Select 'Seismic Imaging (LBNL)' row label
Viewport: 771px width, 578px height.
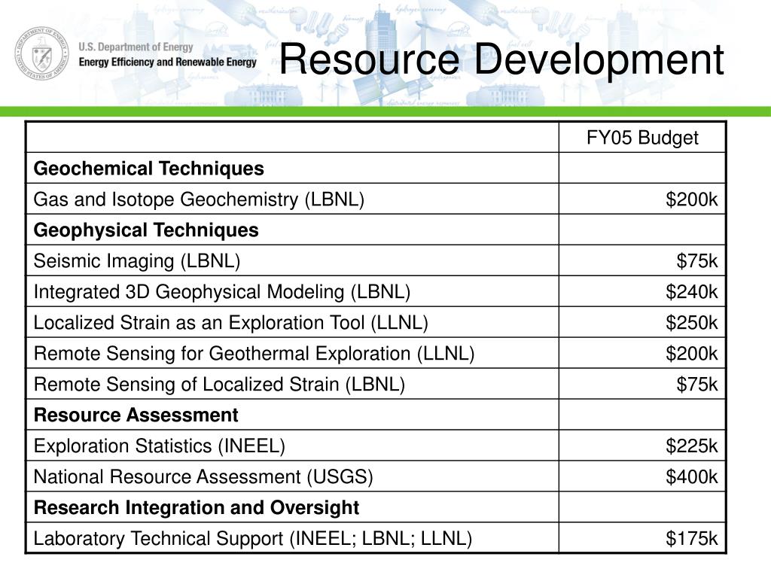coord(137,261)
